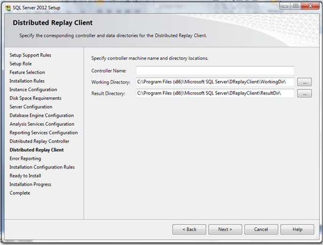Select the Database Engine Configuration step

click(42, 116)
